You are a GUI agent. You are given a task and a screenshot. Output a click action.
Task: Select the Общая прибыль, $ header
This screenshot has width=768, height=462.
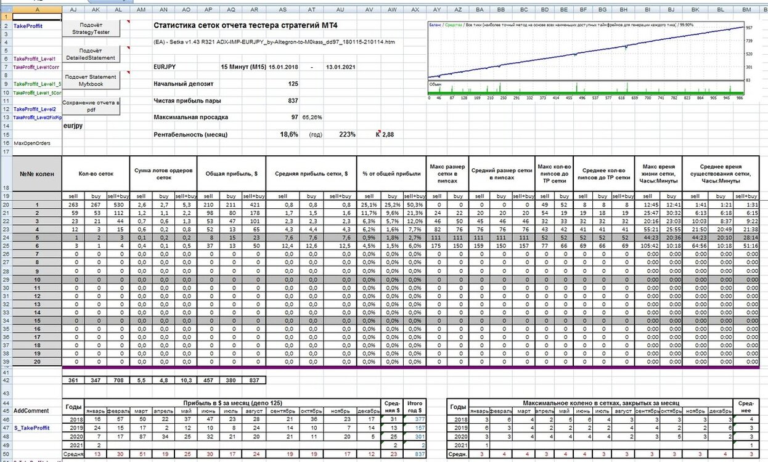point(231,174)
